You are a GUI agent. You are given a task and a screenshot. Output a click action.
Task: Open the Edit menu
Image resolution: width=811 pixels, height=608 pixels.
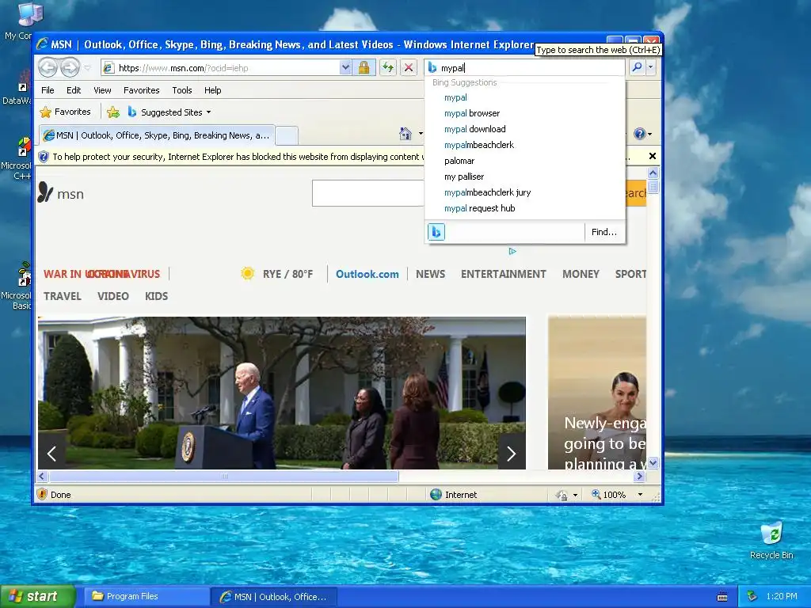click(x=74, y=90)
